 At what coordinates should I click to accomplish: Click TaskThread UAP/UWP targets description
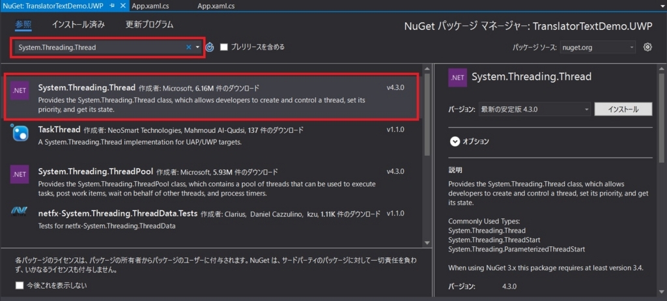pyautogui.click(x=140, y=142)
